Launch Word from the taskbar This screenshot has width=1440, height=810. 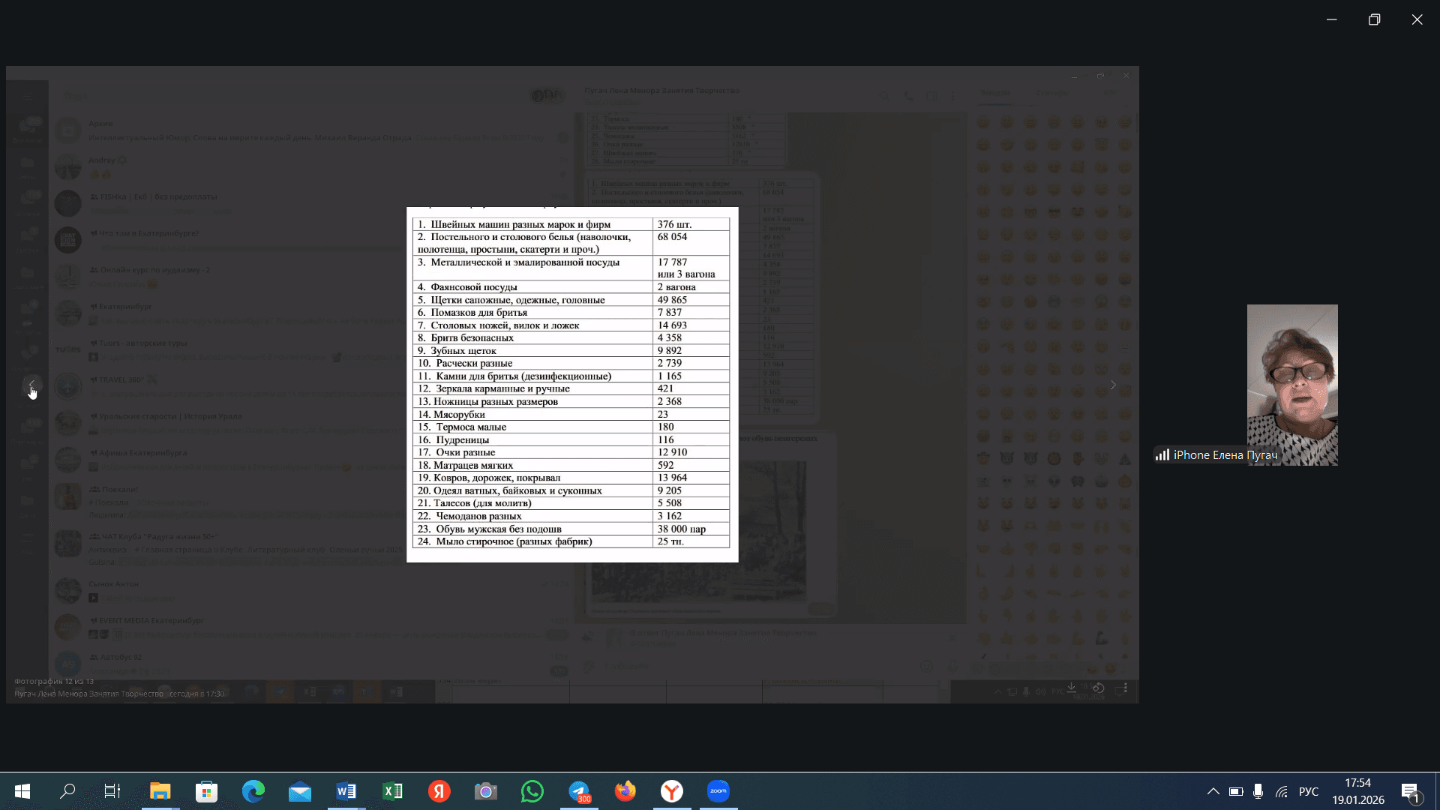(346, 791)
